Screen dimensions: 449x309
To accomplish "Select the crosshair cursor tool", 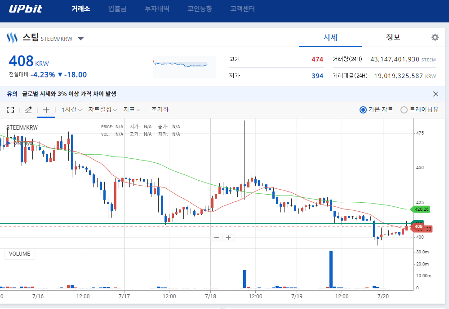I will coord(46,109).
